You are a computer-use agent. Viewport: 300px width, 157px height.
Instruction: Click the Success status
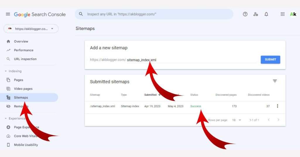point(195,106)
